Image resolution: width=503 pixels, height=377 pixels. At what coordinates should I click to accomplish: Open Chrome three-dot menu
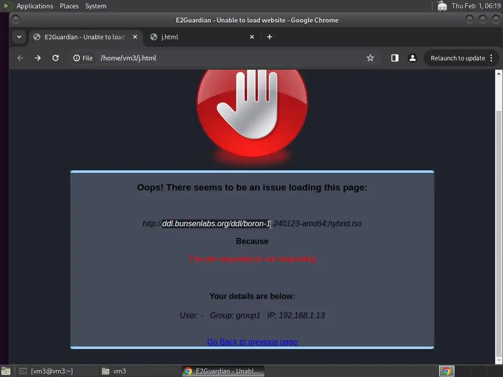[491, 58]
